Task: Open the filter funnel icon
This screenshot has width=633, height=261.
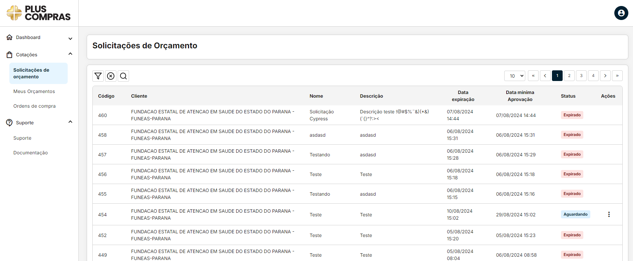Action: tap(98, 76)
